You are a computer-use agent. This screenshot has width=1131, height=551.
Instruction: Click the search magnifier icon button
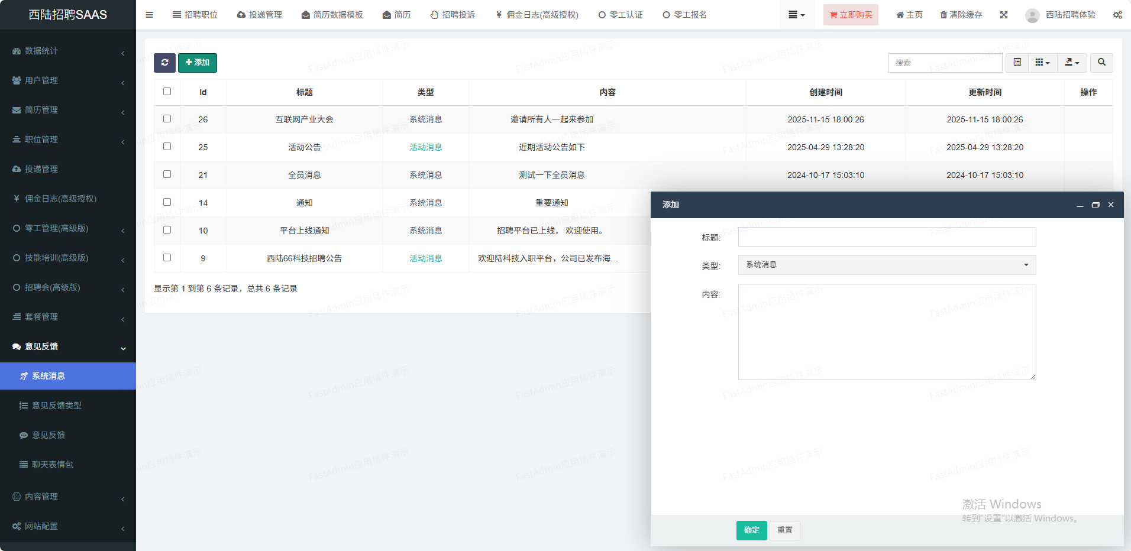pos(1101,63)
